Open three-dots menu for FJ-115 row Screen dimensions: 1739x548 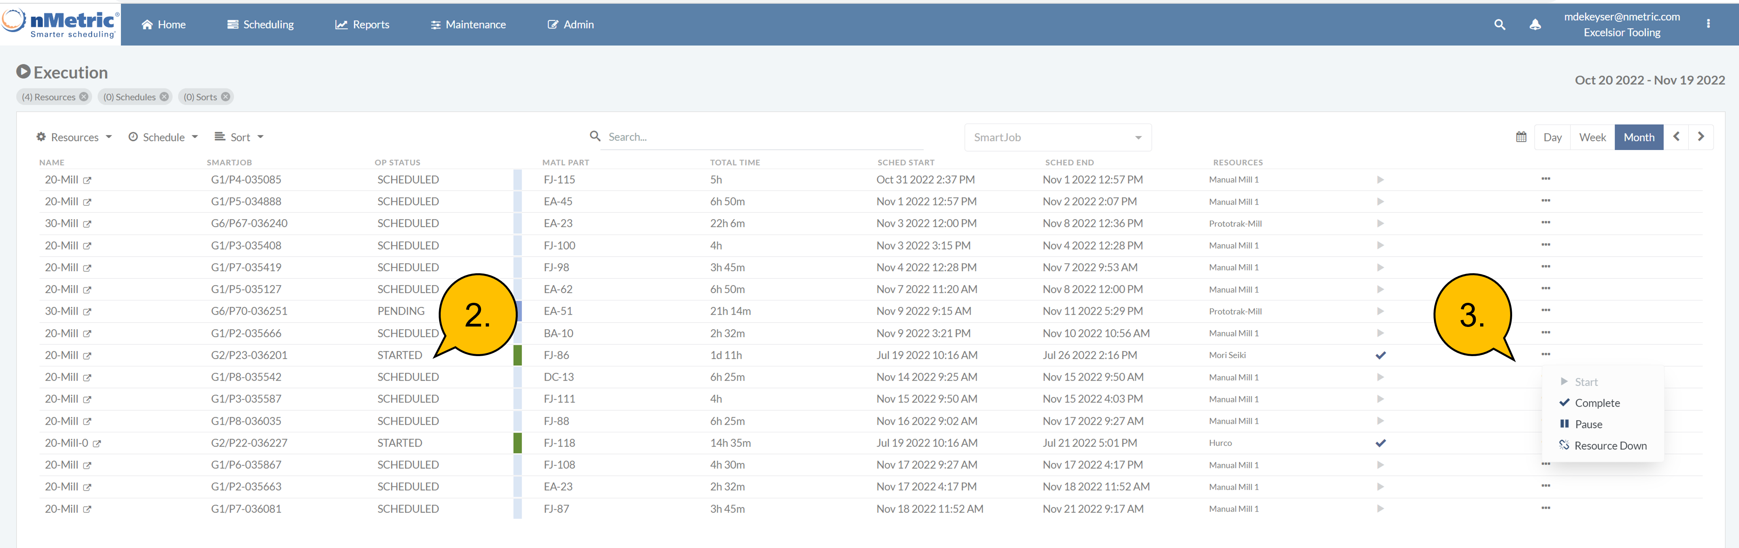click(1545, 179)
